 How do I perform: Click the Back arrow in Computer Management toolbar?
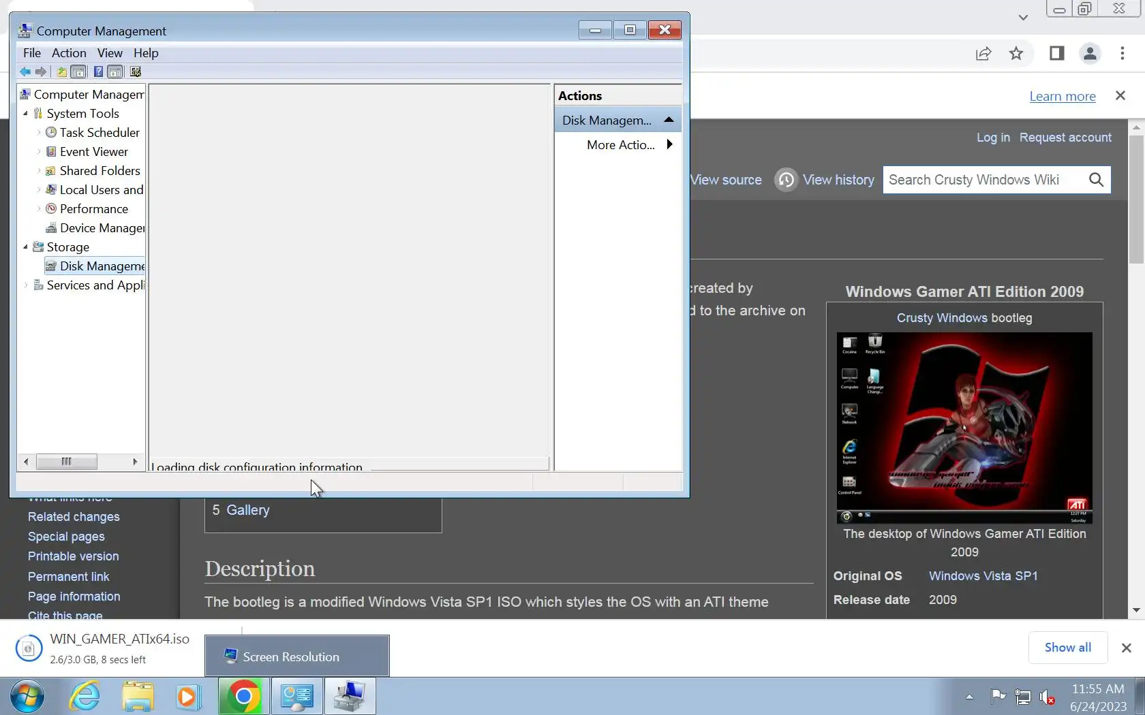[x=25, y=71]
